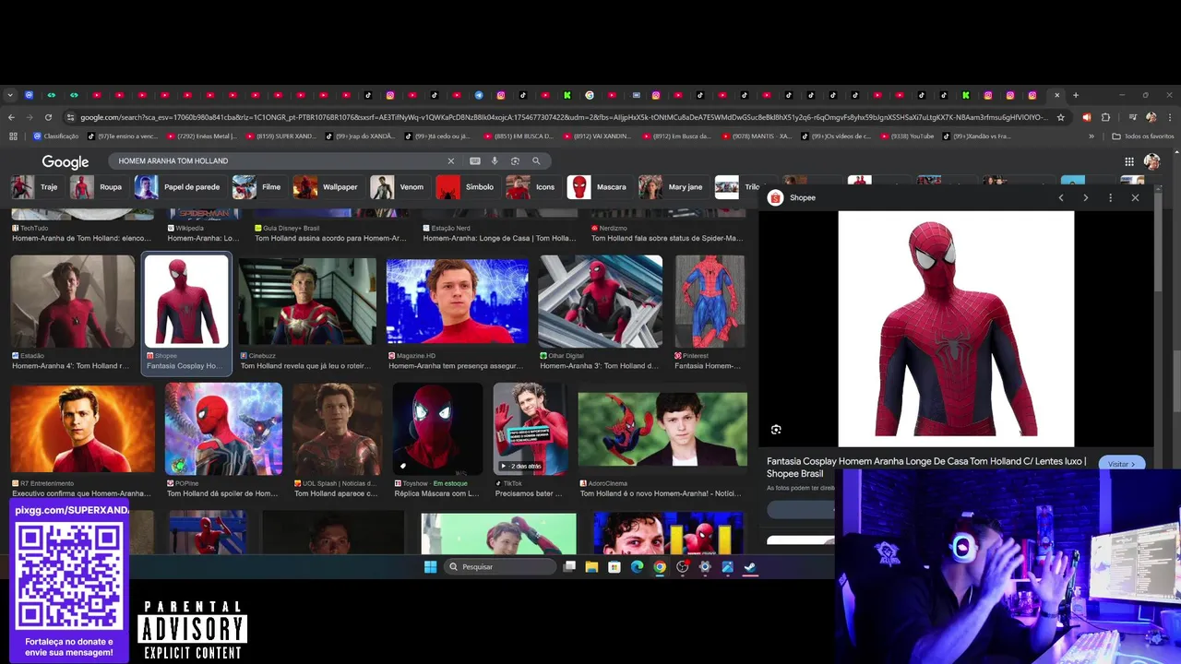This screenshot has width=1181, height=664.
Task: Open preview panel three-dot menu
Action: tap(1110, 197)
